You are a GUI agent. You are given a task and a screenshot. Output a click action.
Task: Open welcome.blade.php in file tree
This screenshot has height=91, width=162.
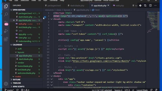(26, 73)
